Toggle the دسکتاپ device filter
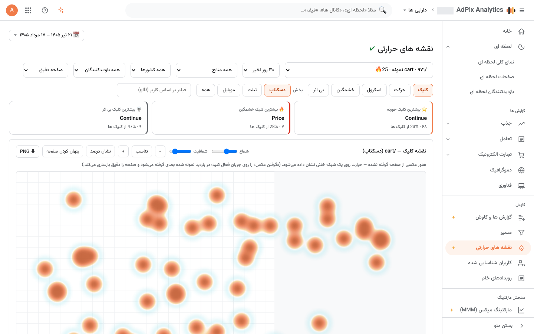 [277, 90]
